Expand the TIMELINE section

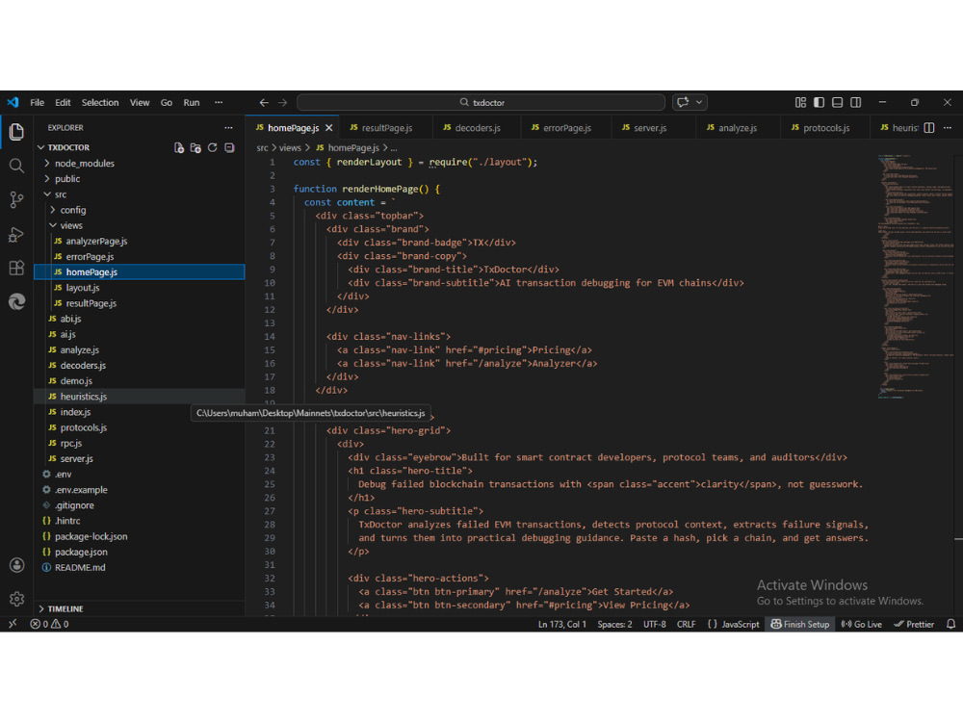pyautogui.click(x=140, y=608)
